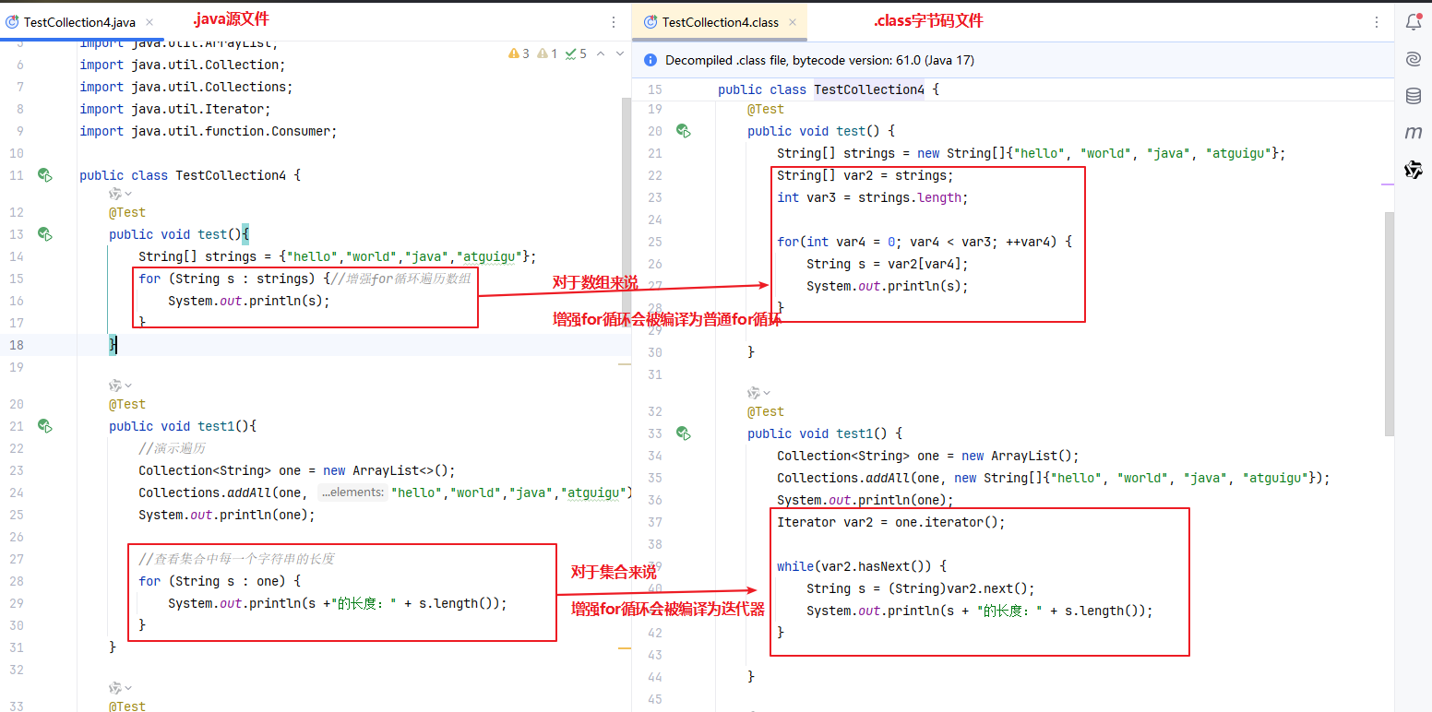Click line number 44 in .class gutter
This screenshot has height=712, width=1432.
[655, 677]
